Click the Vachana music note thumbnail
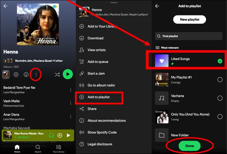 tap(162, 98)
